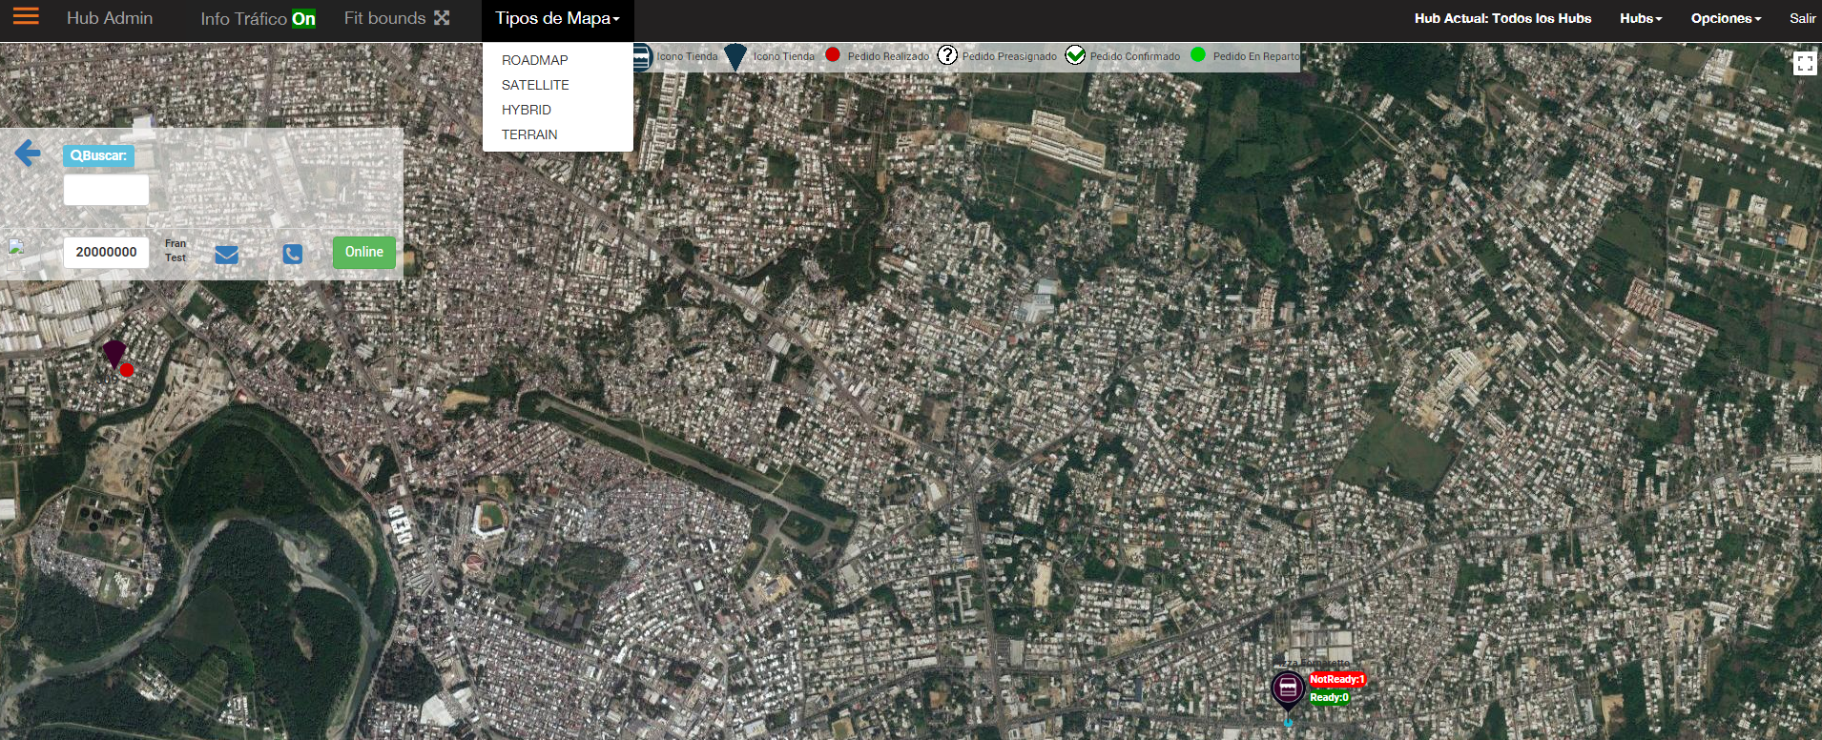This screenshot has height=740, width=1822.
Task: Click the blue envelope message icon
Action: [x=226, y=255]
